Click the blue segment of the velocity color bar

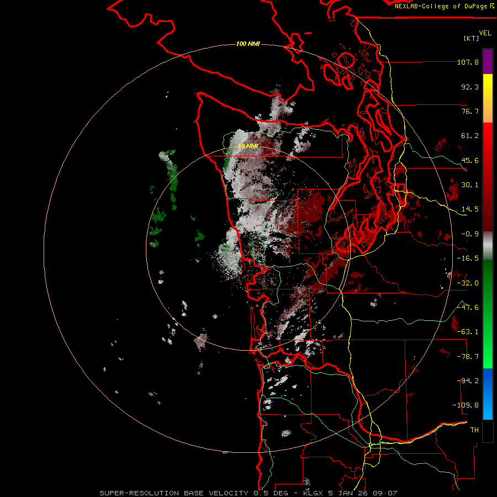488,394
